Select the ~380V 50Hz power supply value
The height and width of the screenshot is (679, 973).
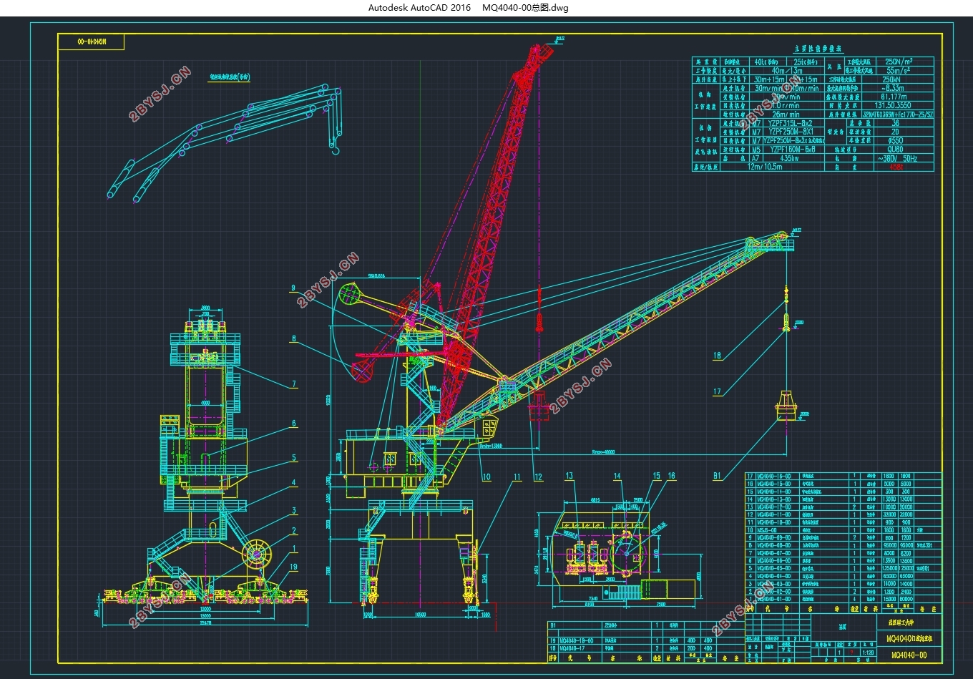click(x=897, y=158)
